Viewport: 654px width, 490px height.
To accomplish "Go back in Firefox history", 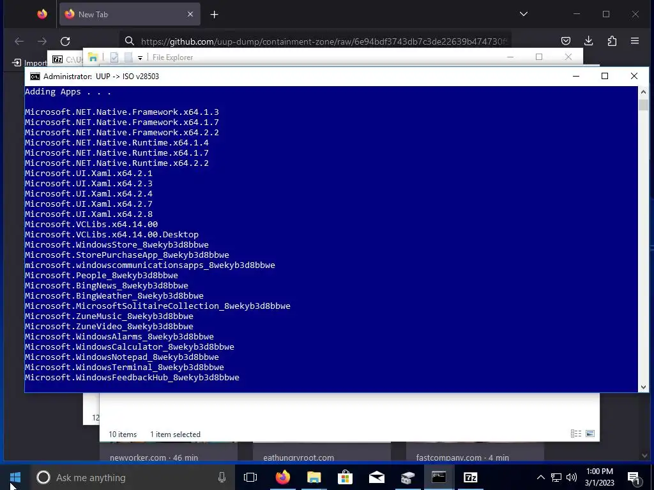I will point(19,41).
